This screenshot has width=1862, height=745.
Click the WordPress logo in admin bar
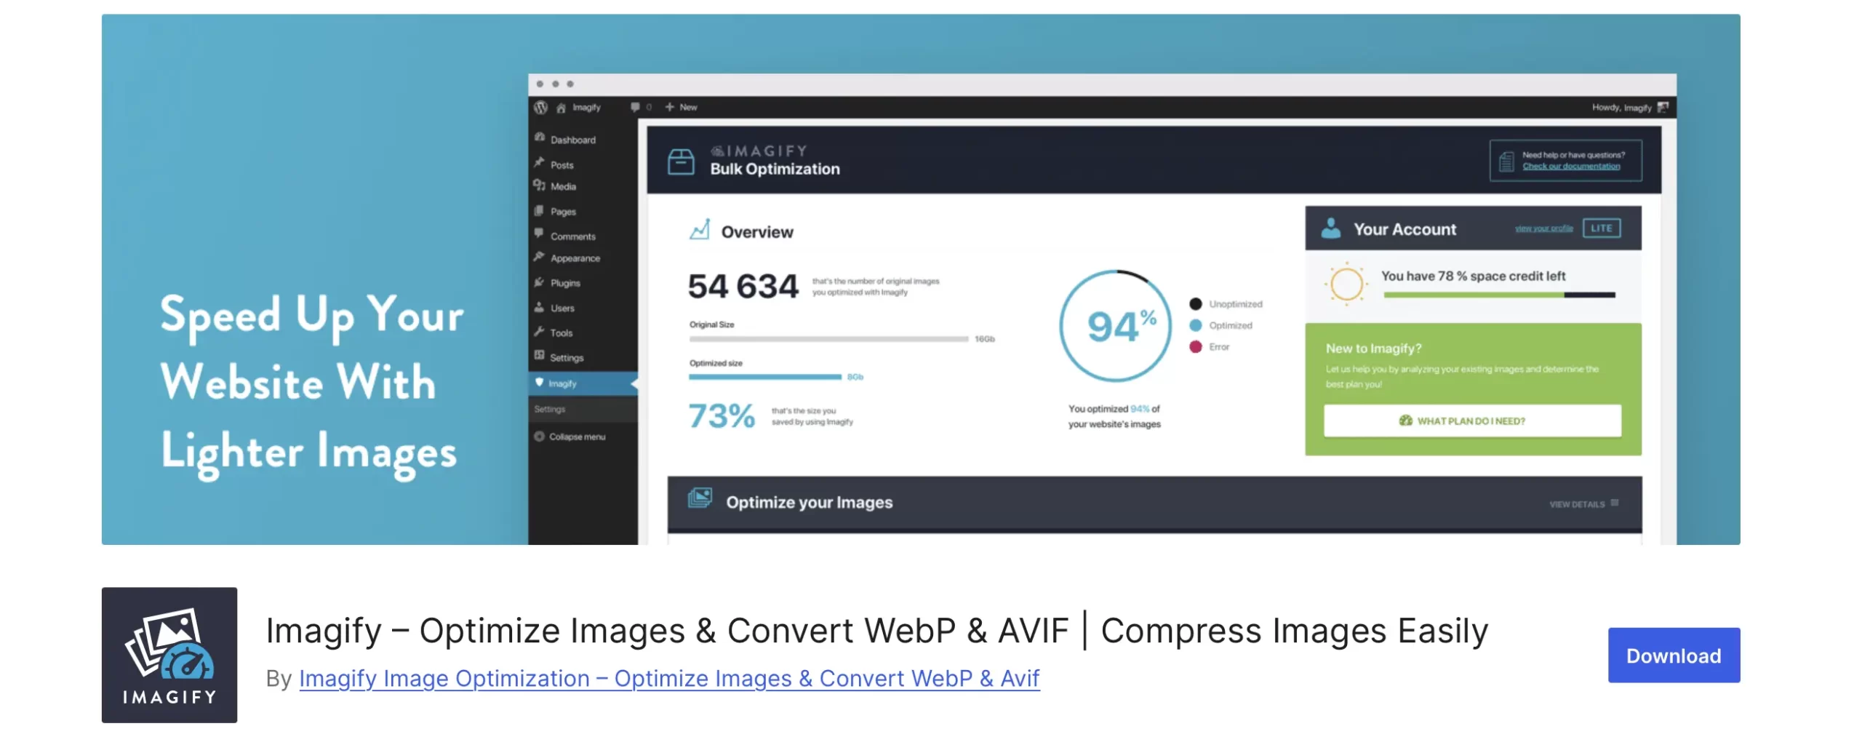tap(540, 107)
